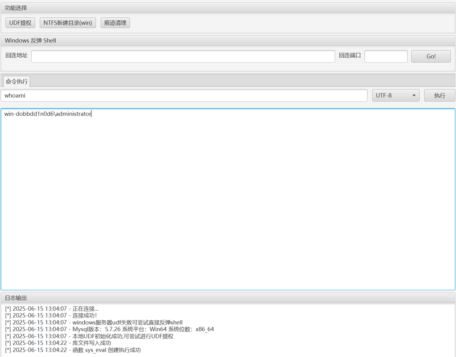The height and width of the screenshot is (357, 456).
Task: Click the command output text area
Action: tap(228, 199)
